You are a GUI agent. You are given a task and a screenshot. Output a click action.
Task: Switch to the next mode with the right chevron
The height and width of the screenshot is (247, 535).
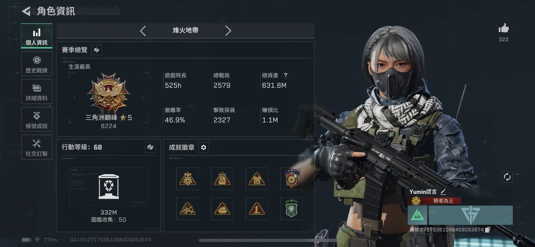pos(228,31)
